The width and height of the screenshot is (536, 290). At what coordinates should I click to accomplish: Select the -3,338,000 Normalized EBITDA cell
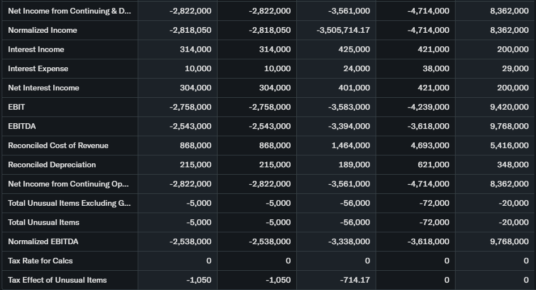click(x=349, y=241)
